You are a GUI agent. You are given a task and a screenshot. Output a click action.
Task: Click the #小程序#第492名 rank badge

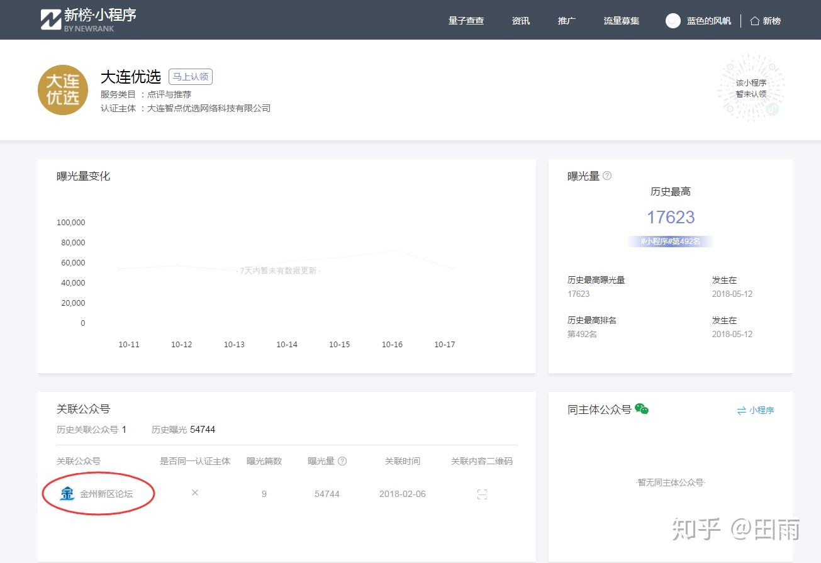tap(671, 242)
